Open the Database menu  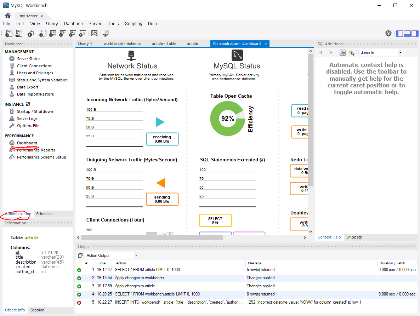tap(73, 24)
